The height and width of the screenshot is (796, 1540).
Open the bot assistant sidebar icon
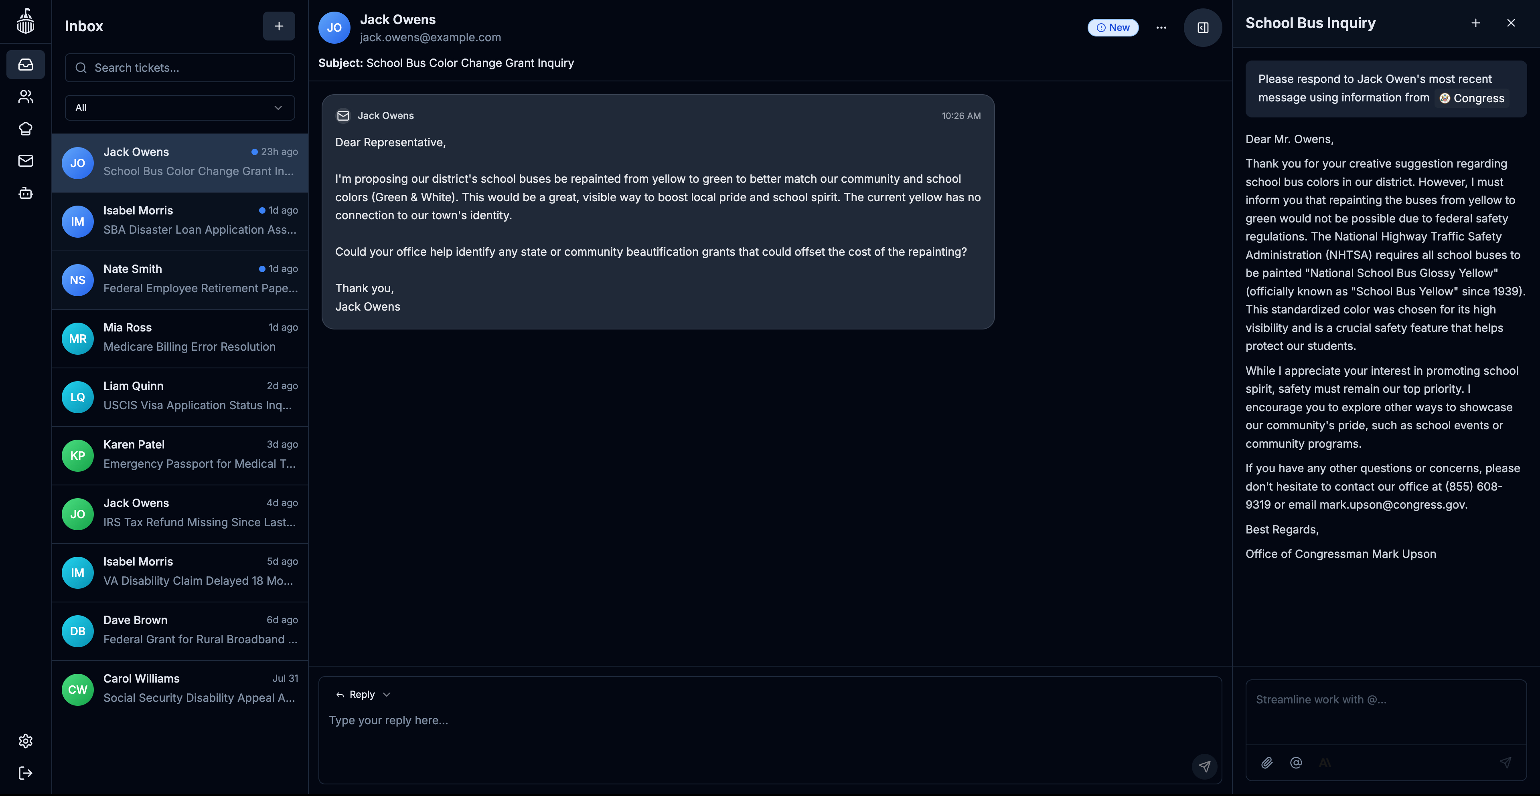(26, 193)
